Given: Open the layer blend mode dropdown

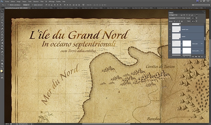Looking at the screenshot, I should [177, 18].
